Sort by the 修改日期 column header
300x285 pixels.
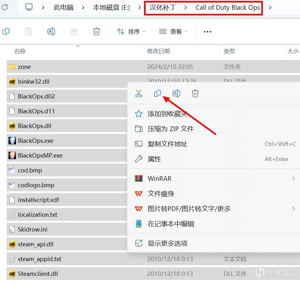tap(158, 51)
